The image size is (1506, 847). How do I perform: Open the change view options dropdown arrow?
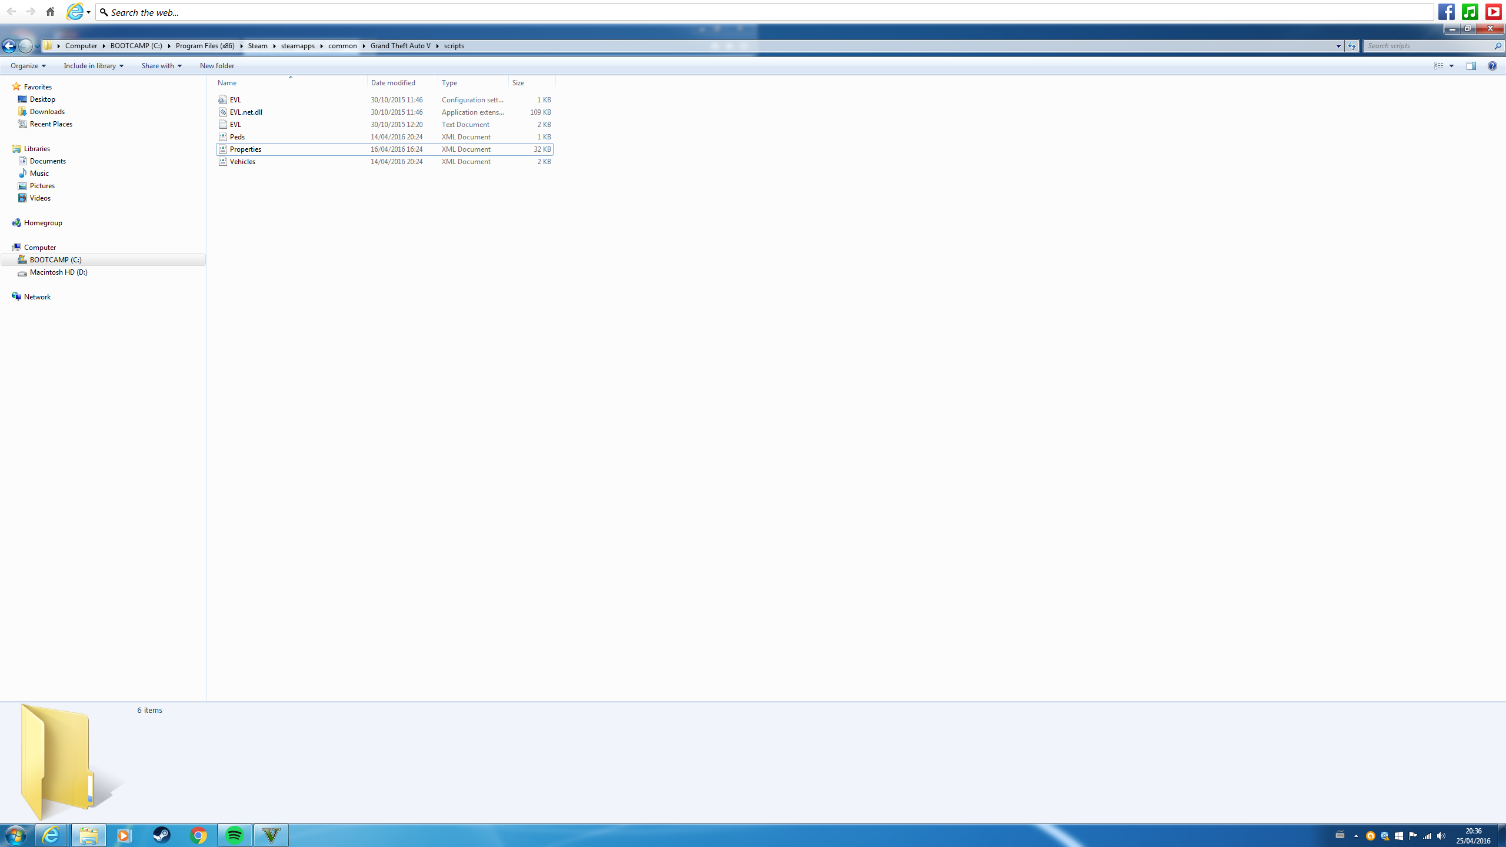point(1451,66)
